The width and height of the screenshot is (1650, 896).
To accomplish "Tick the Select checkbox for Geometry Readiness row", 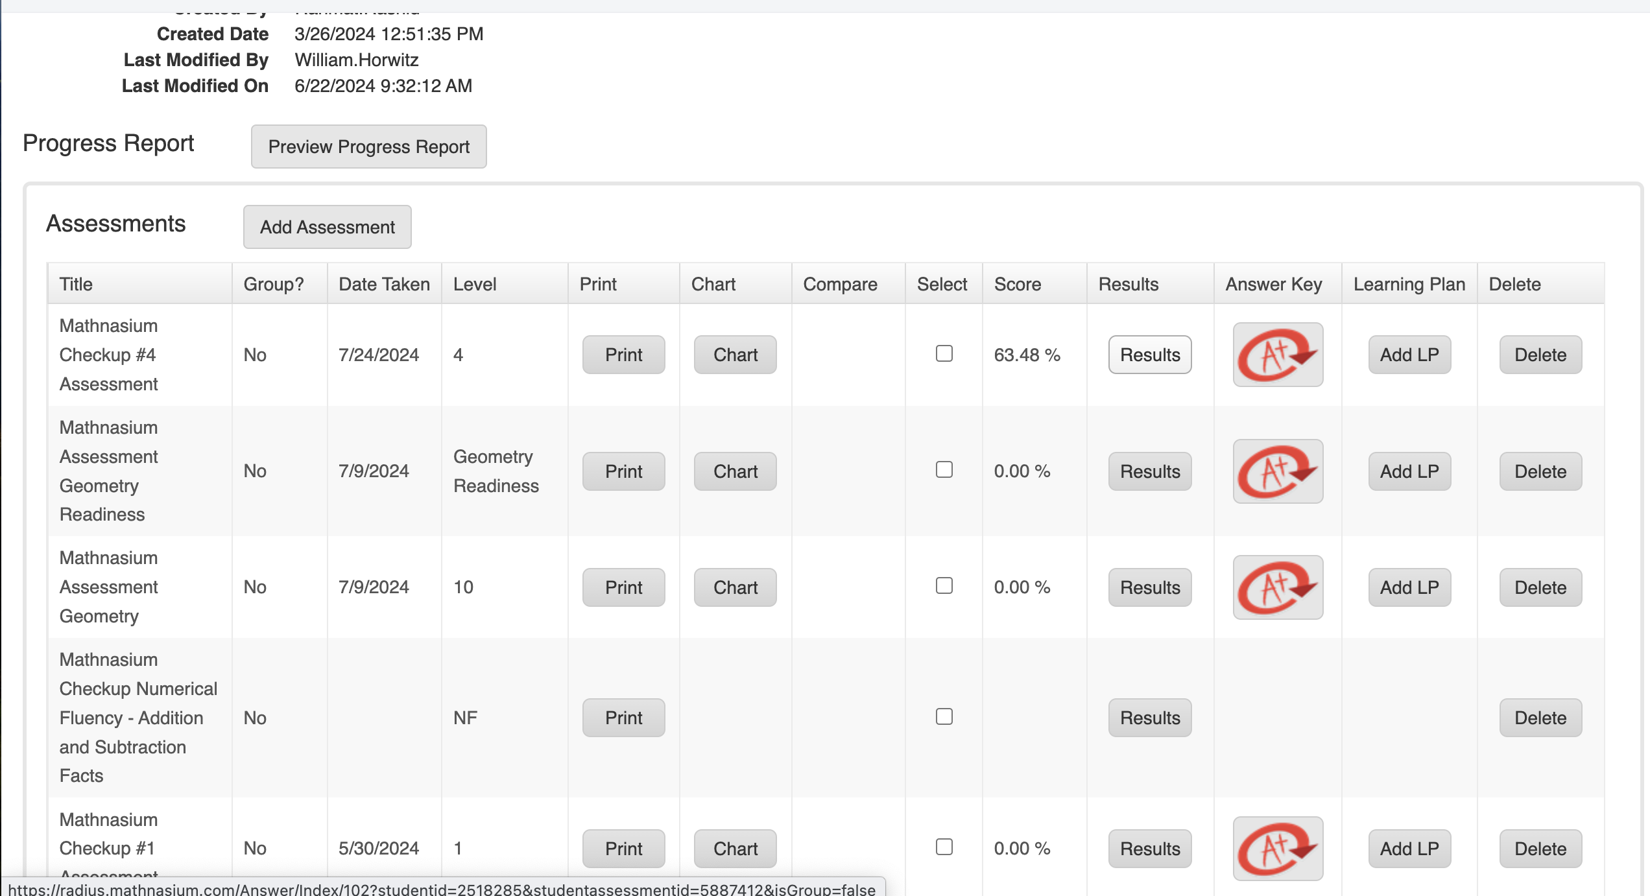I will (944, 469).
